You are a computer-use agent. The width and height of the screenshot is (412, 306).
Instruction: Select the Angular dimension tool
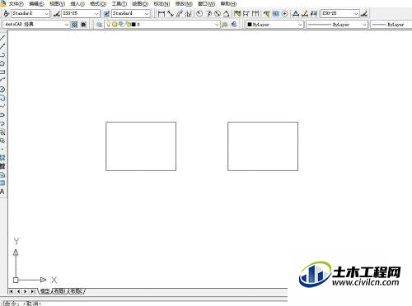click(226, 13)
